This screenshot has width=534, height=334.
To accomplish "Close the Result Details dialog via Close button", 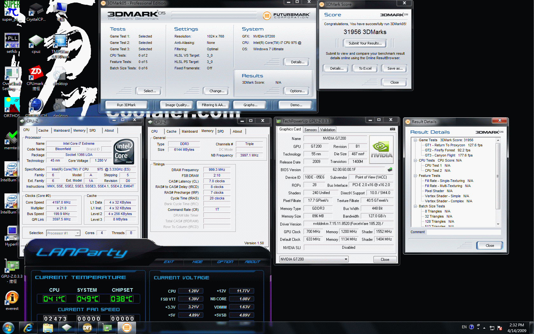I will coord(490,246).
